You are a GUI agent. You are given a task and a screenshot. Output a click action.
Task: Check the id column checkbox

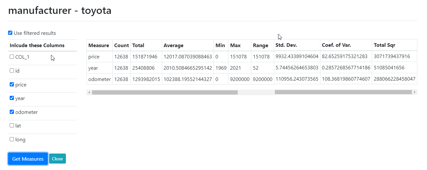click(x=12, y=71)
